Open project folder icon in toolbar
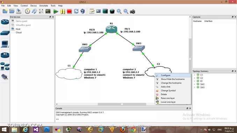 tap(12, 11)
